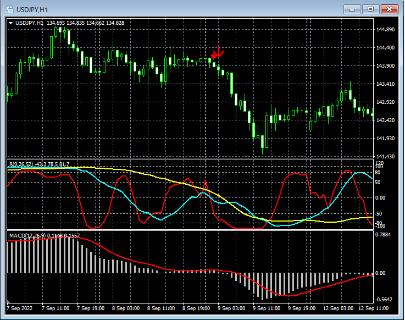
Task: Click the USDJPY,H1 title bar text
Action: tap(33, 9)
